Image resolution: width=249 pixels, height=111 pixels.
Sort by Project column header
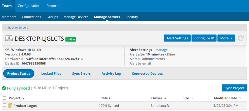14,98
